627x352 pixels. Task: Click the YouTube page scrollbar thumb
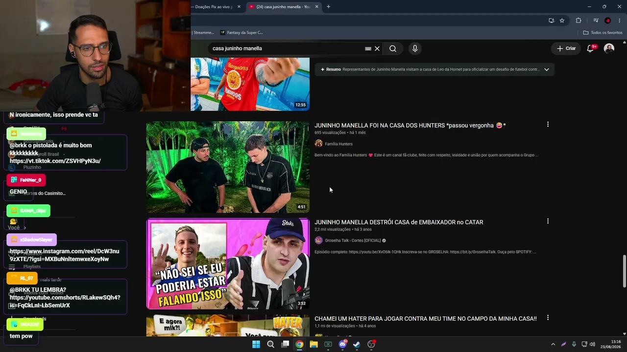(624, 271)
